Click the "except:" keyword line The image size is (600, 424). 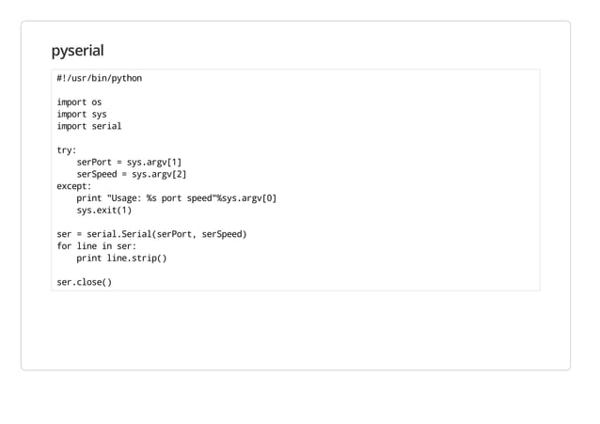click(x=74, y=186)
